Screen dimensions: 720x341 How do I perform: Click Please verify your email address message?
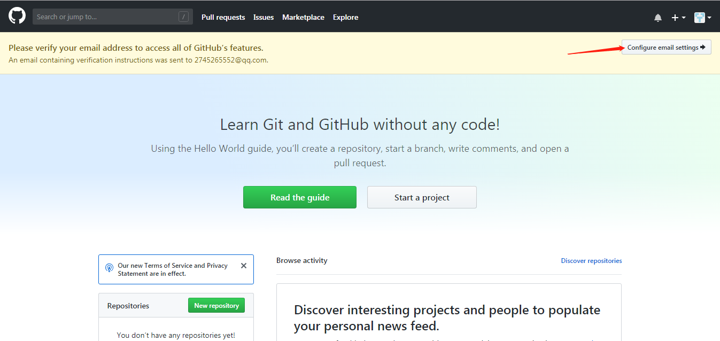(136, 48)
